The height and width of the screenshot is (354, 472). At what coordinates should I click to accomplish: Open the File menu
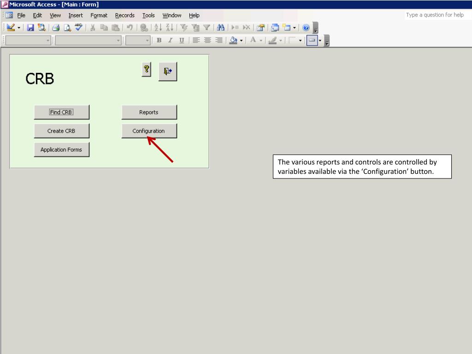[21, 15]
